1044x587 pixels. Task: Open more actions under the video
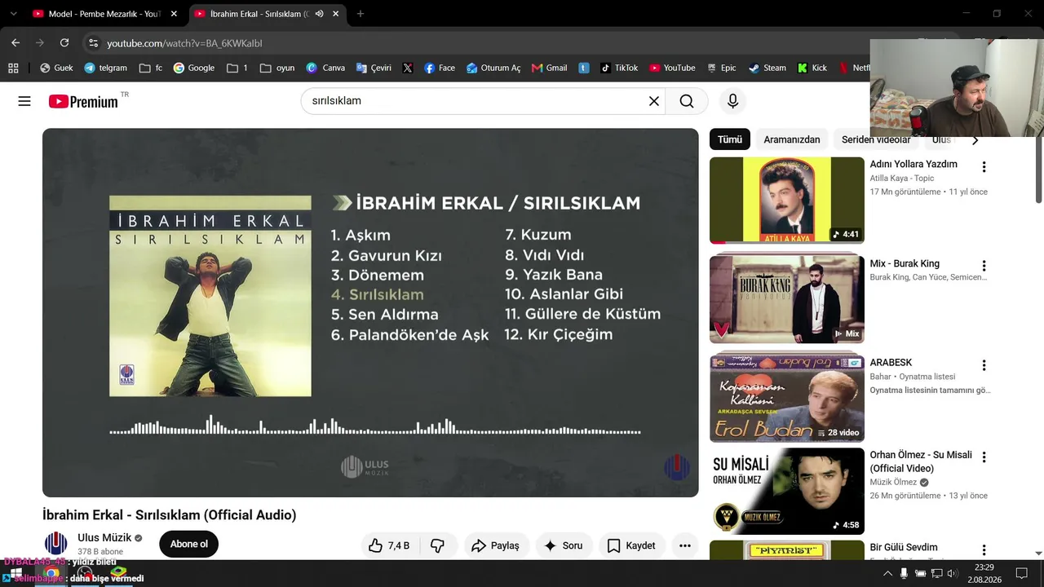(x=685, y=545)
